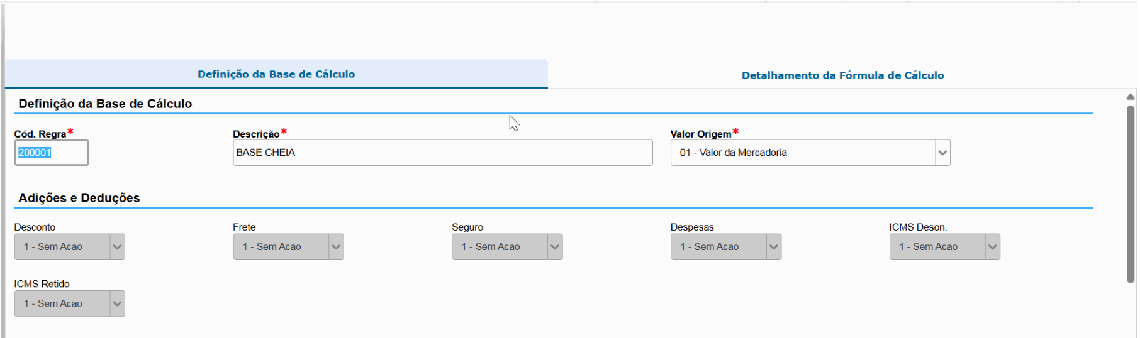Click the ICMS Retido field label

[x=42, y=284]
